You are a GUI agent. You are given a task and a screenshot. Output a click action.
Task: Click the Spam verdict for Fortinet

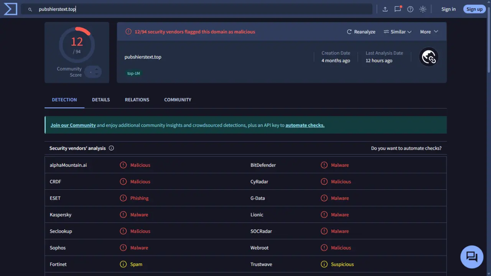coord(136,264)
